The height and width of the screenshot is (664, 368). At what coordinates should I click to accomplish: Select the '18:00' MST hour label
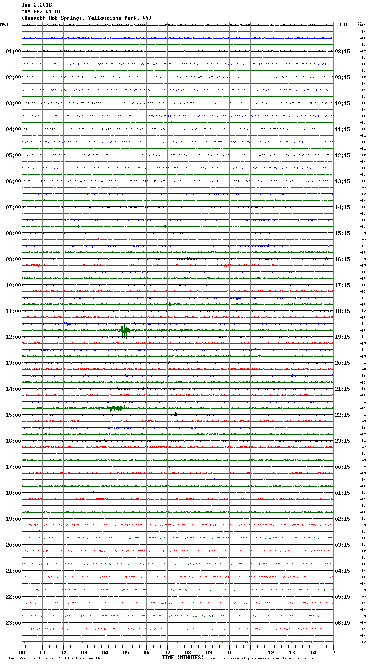click(x=13, y=493)
